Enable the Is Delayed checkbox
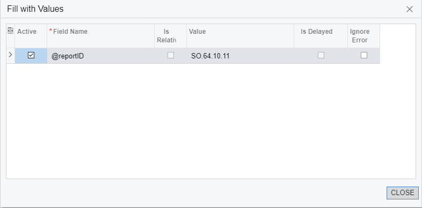The image size is (422, 208). [321, 55]
